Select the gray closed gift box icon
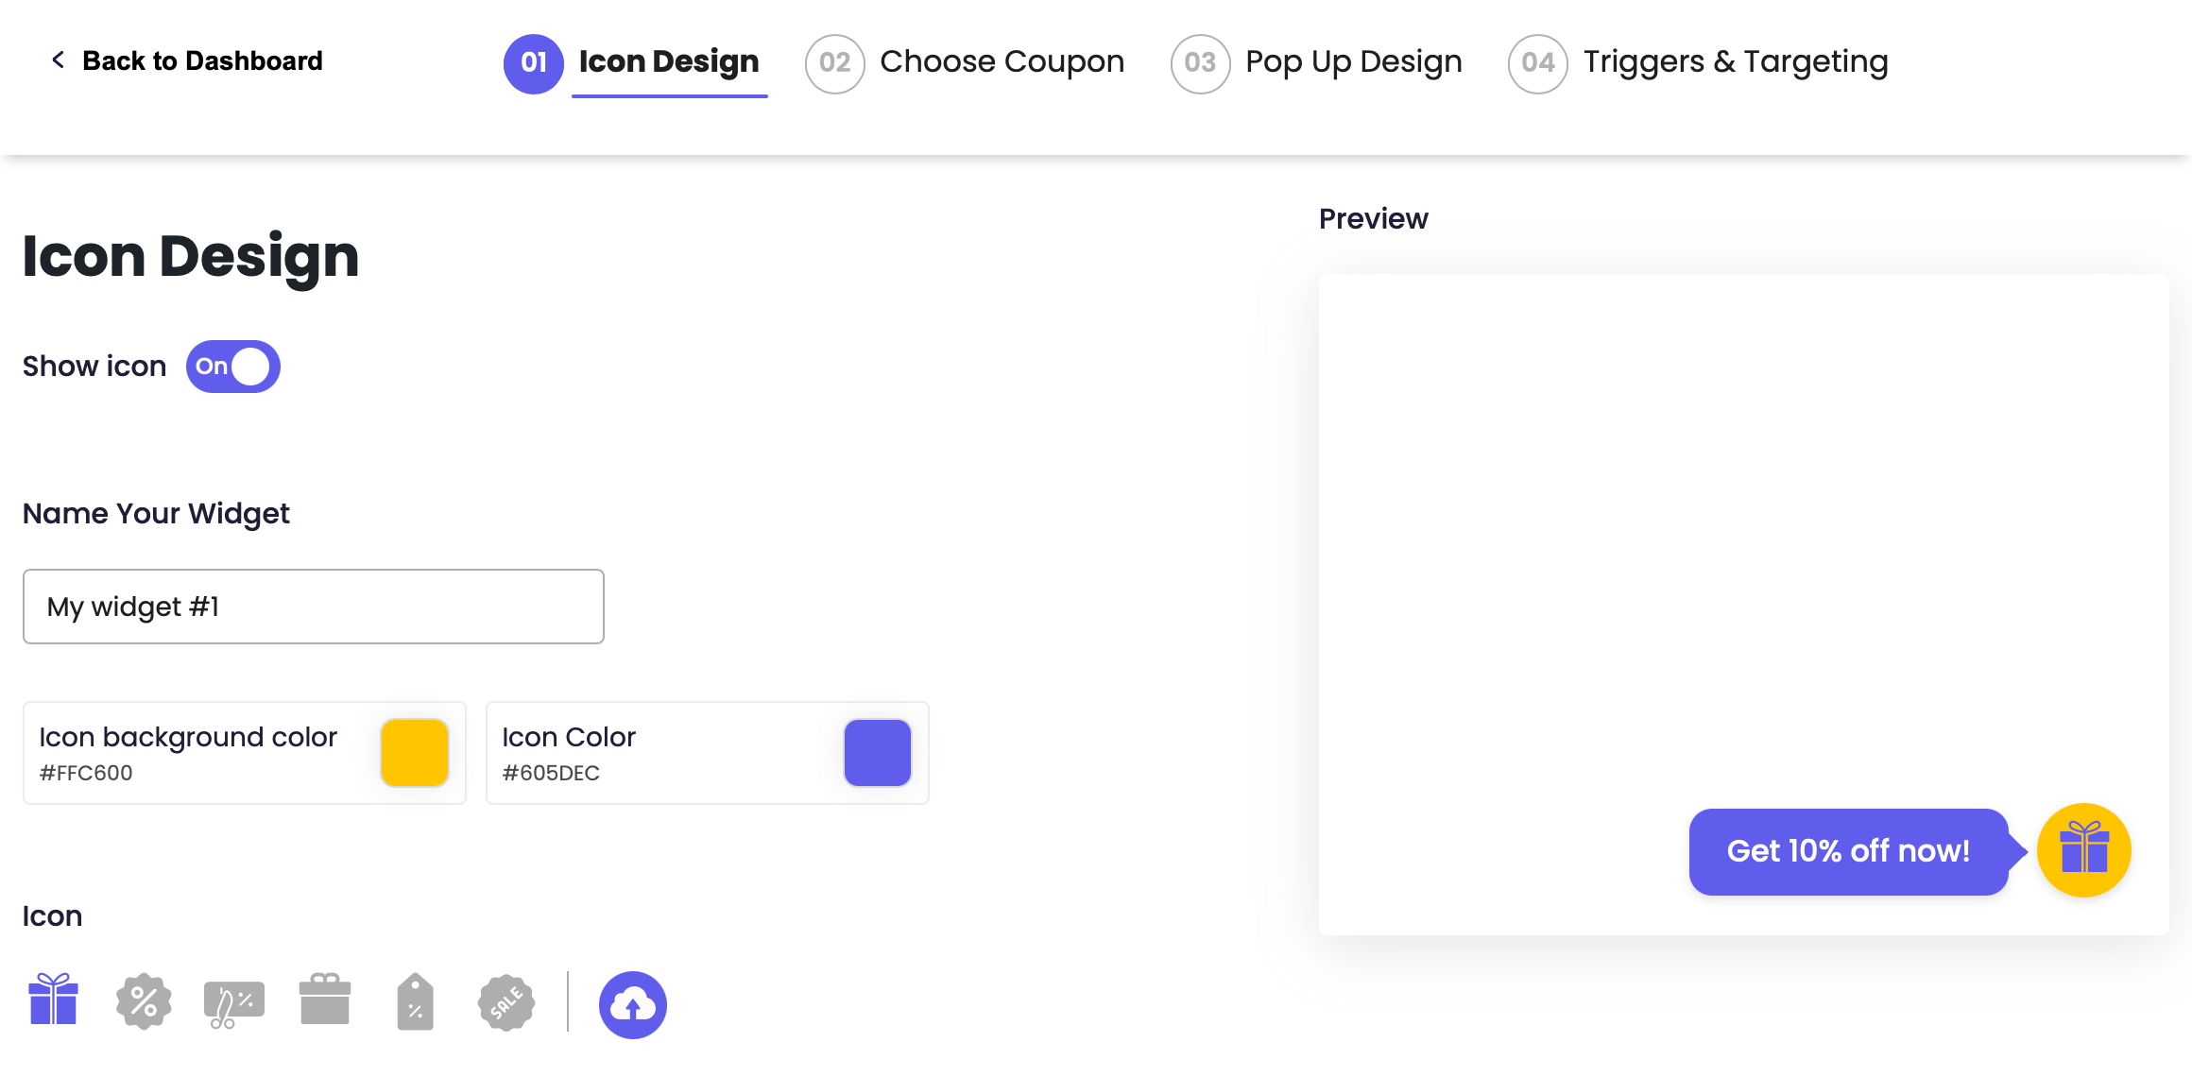The height and width of the screenshot is (1077, 2192). click(324, 1000)
